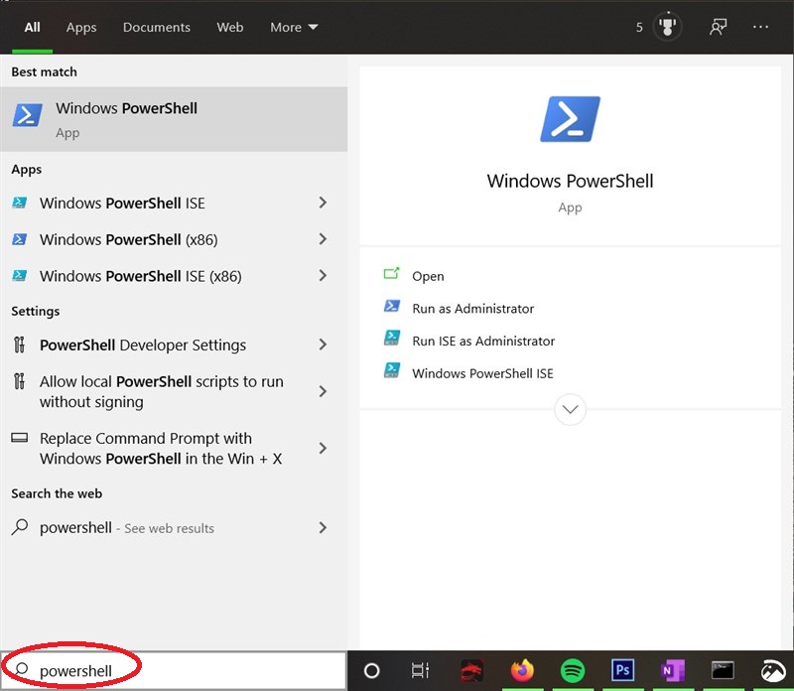Open Firefox from the taskbar

[522, 671]
